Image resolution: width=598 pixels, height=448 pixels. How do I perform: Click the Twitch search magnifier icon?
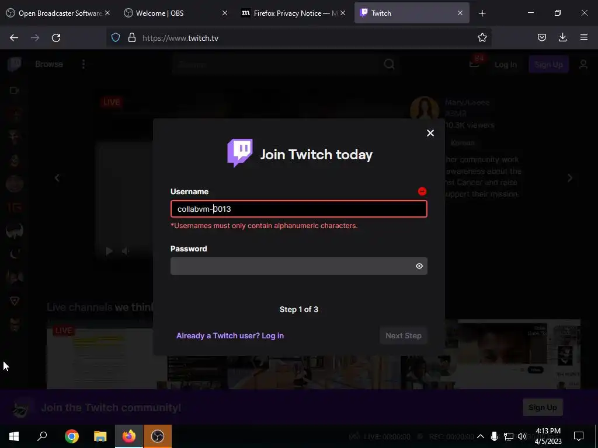(389, 64)
